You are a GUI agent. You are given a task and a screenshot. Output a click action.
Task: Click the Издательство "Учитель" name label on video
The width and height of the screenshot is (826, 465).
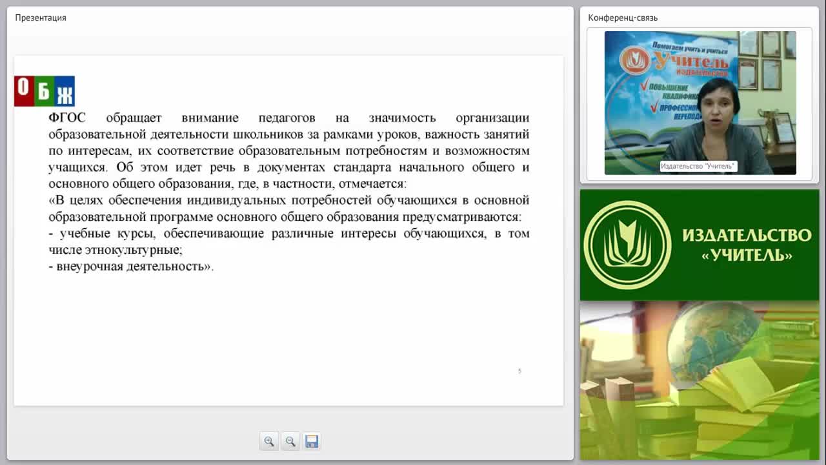[x=698, y=166]
